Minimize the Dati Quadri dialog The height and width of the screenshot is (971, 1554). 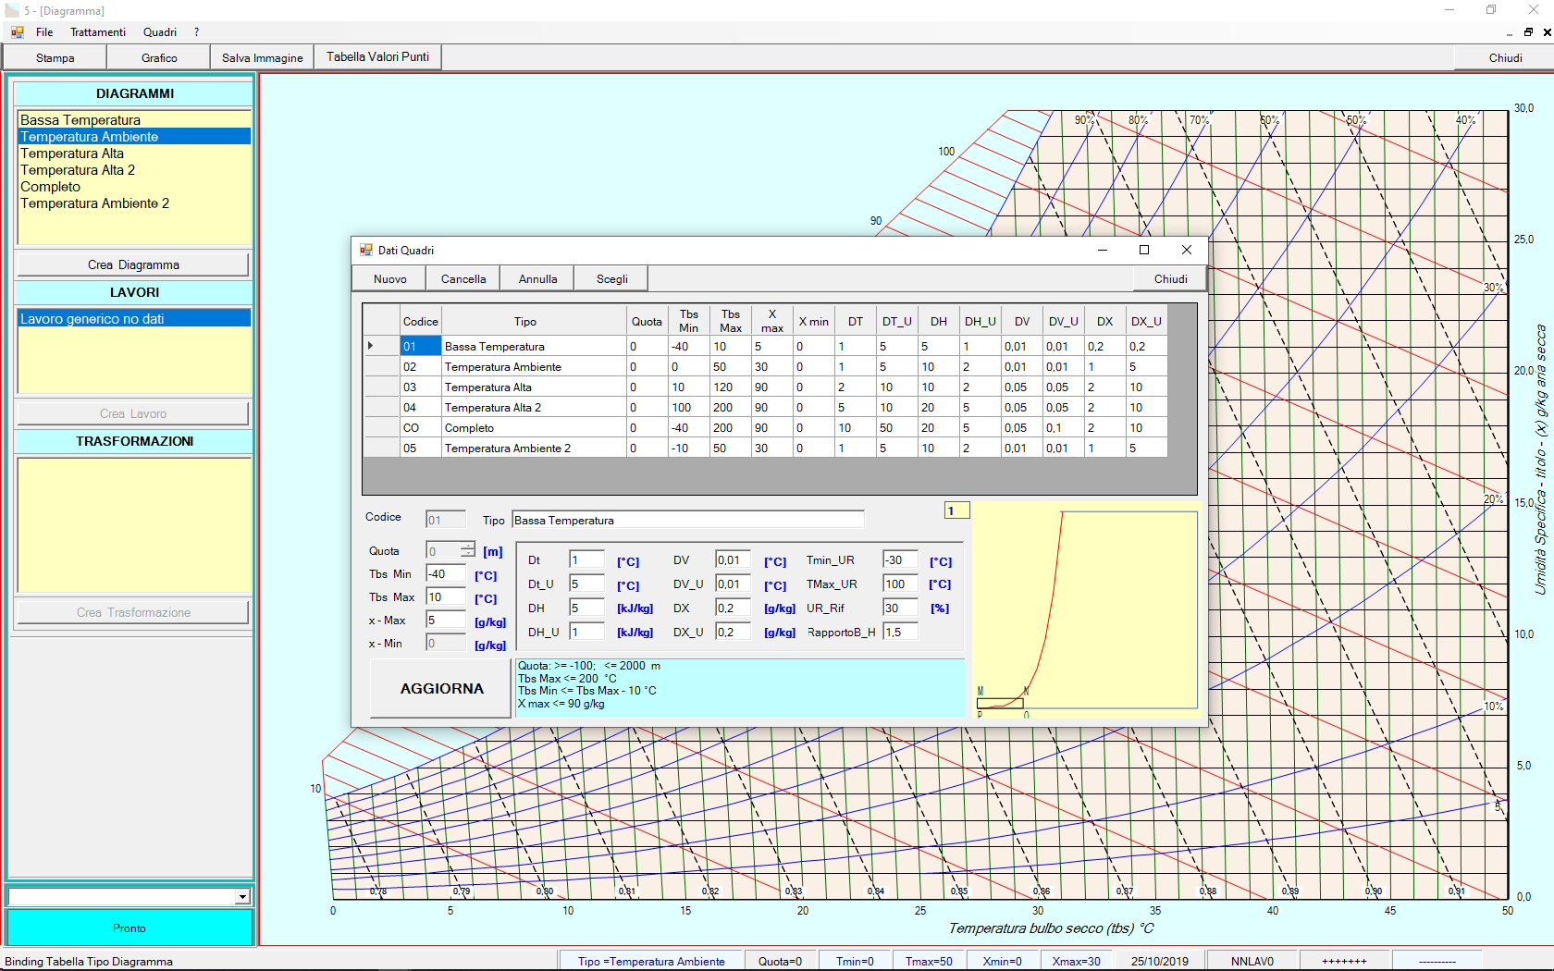click(x=1103, y=250)
